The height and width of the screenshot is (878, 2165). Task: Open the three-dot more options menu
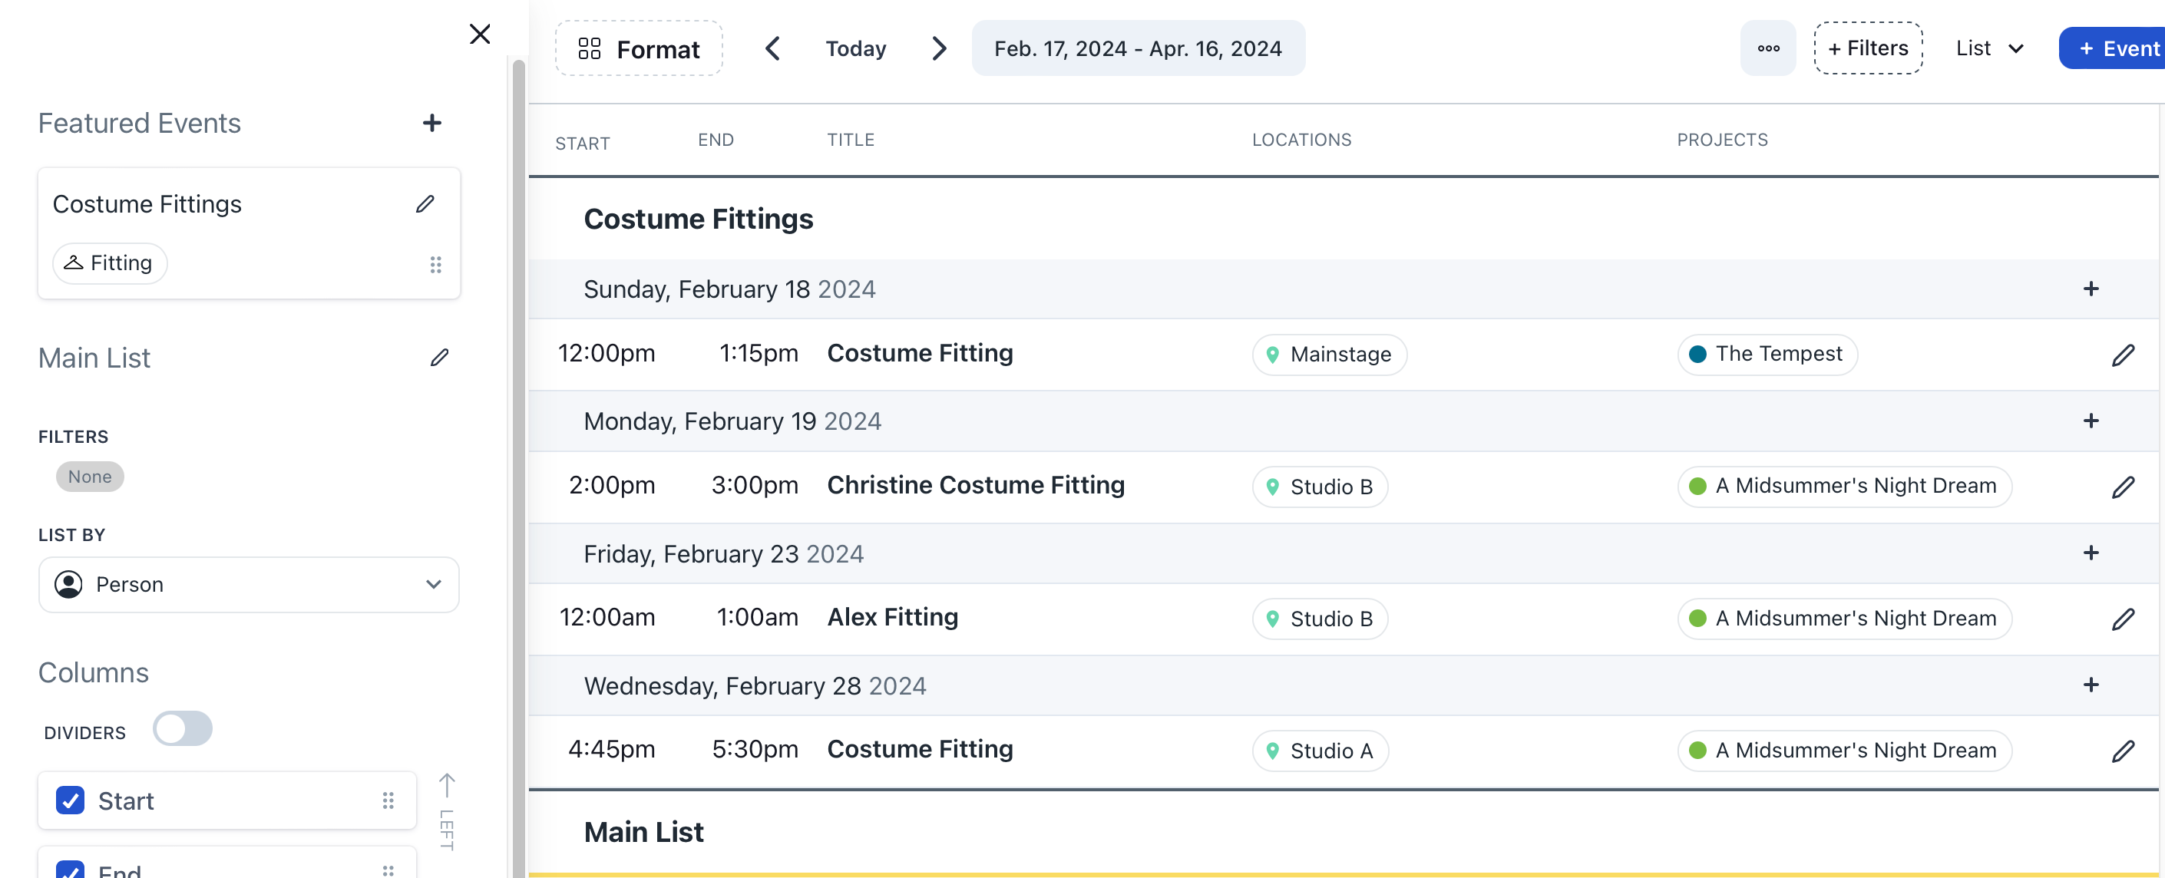pyautogui.click(x=1767, y=48)
